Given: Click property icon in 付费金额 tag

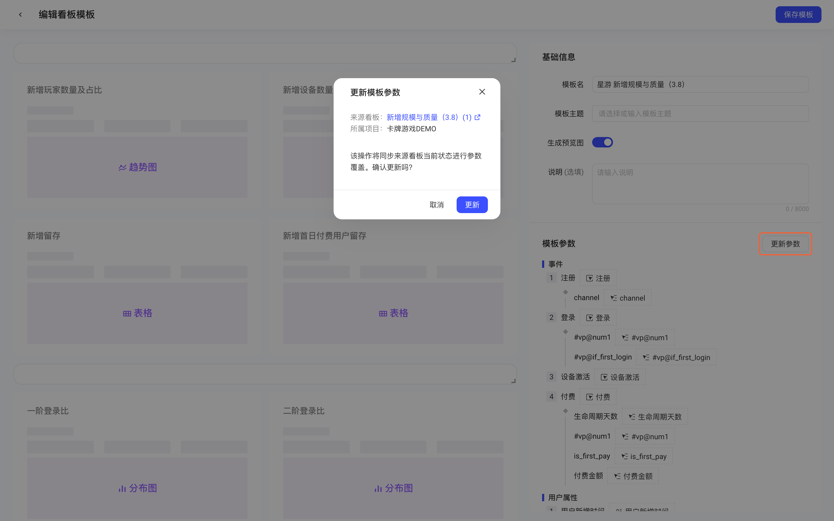Looking at the screenshot, I should coord(617,476).
